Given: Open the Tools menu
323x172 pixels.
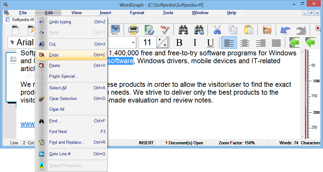Looking at the screenshot, I should coord(168,13).
